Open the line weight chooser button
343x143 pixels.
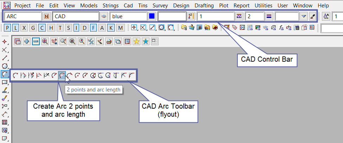click(x=269, y=16)
